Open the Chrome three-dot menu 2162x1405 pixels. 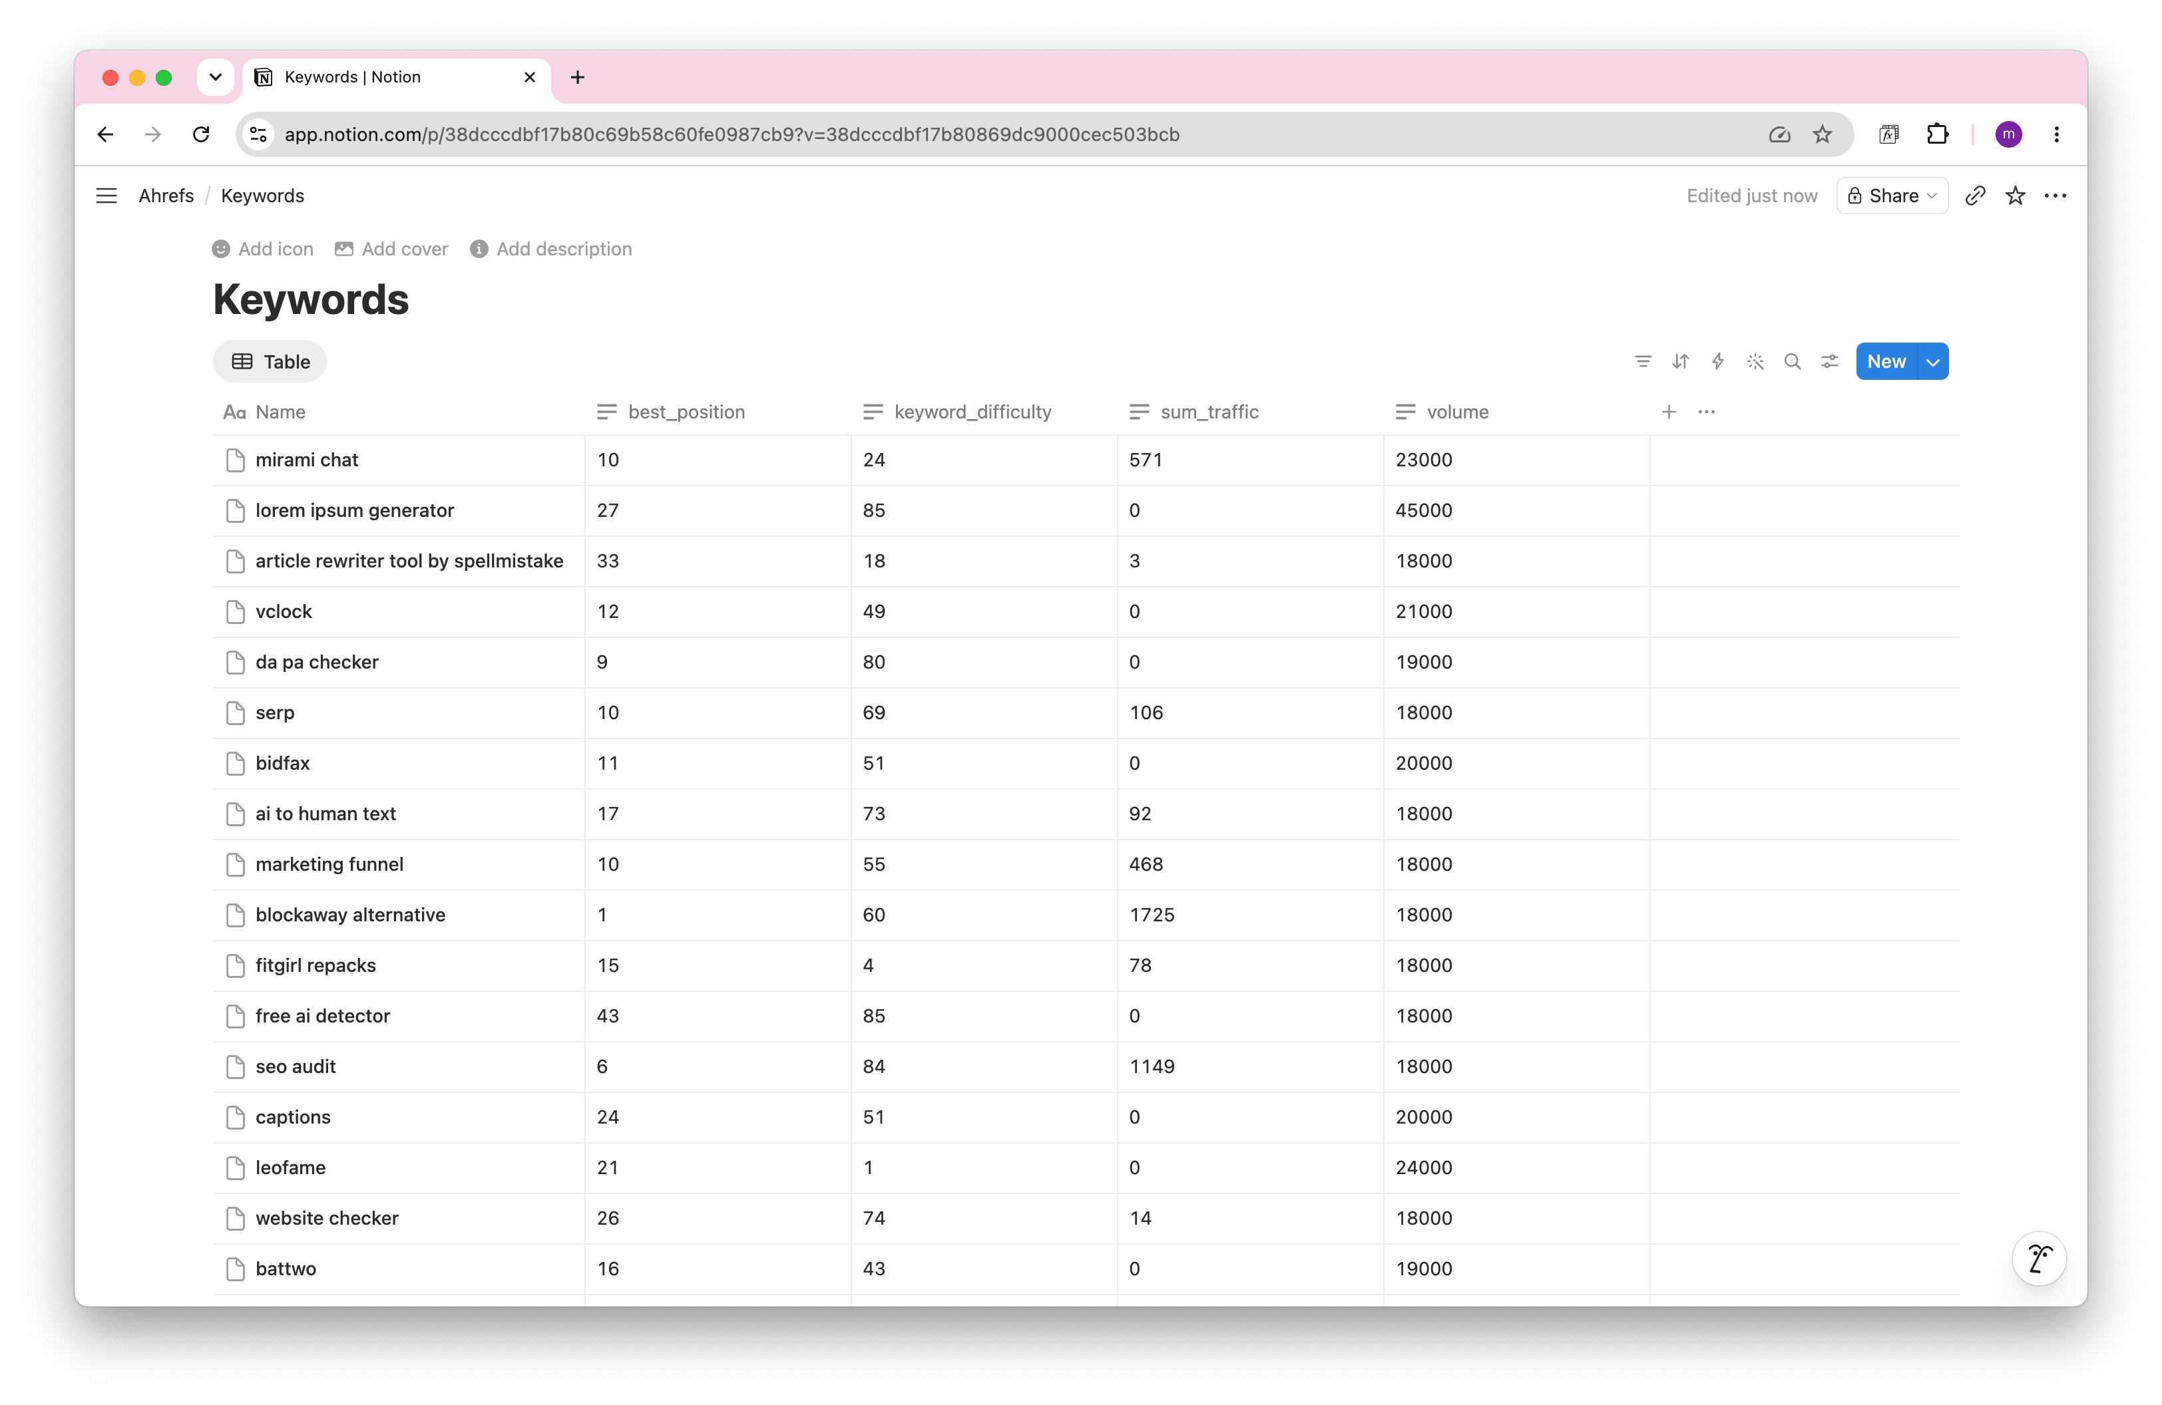tap(2057, 134)
